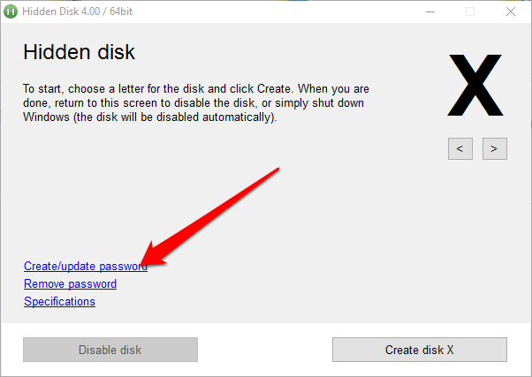This screenshot has width=532, height=377.
Task: Open the Create/update password link
Action: (85, 266)
